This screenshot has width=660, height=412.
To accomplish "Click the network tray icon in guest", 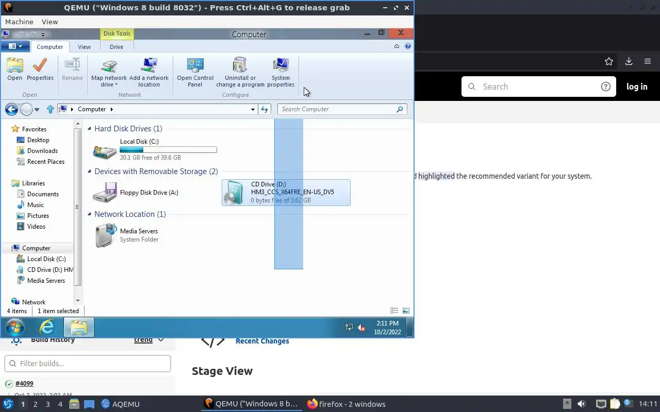I will click(x=349, y=328).
